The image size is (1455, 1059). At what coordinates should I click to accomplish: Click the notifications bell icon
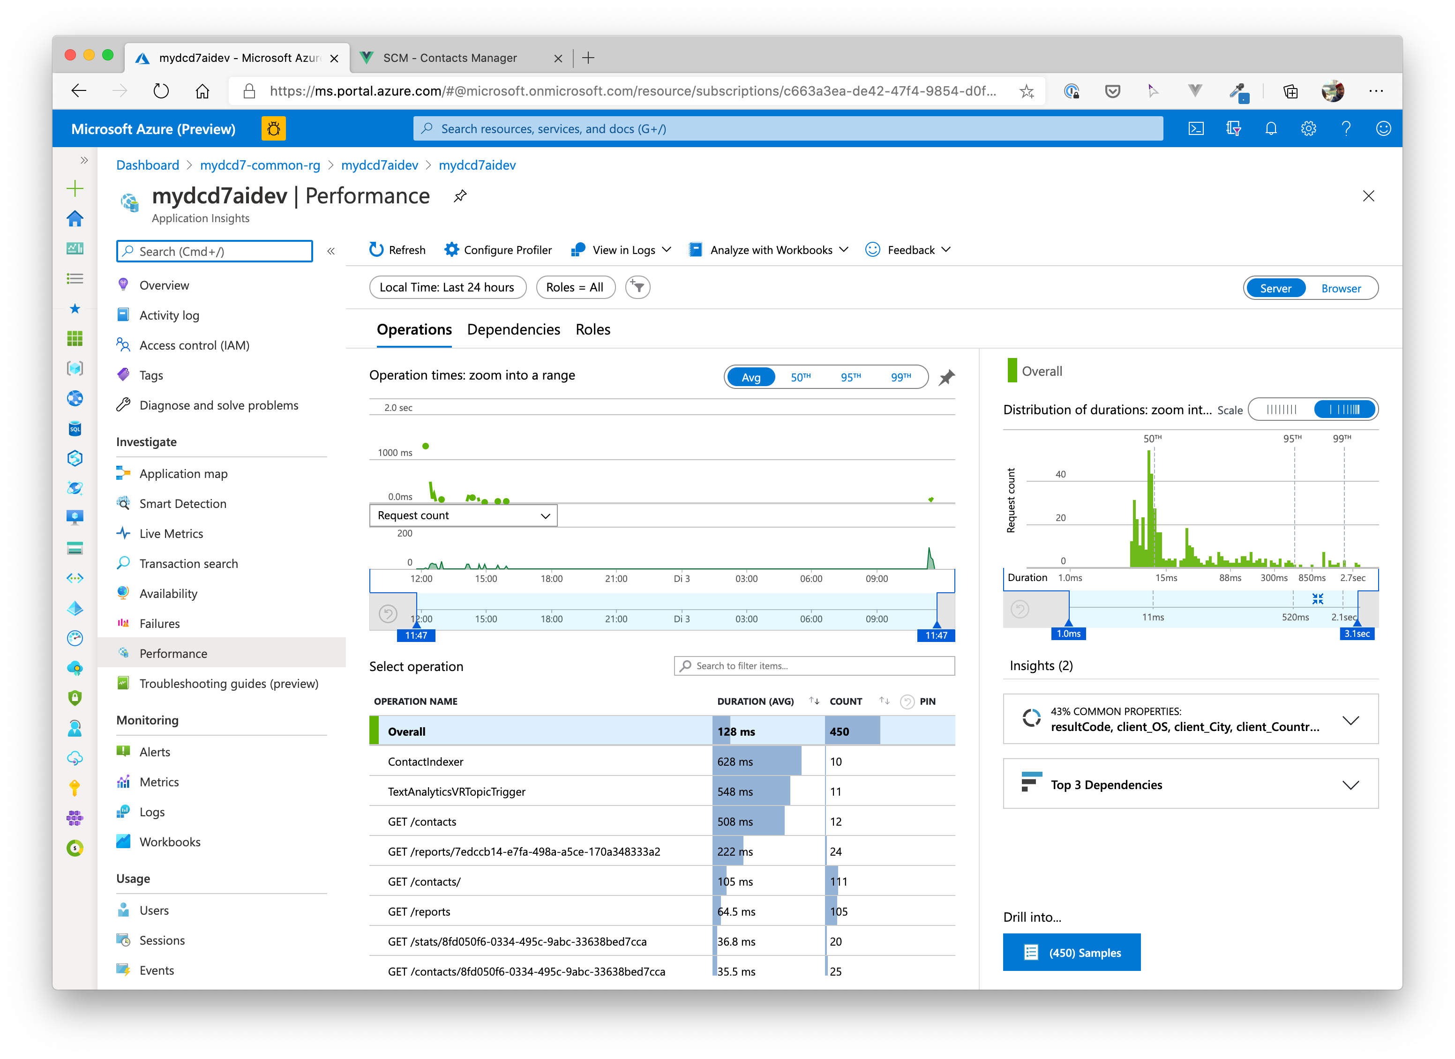[x=1271, y=129]
